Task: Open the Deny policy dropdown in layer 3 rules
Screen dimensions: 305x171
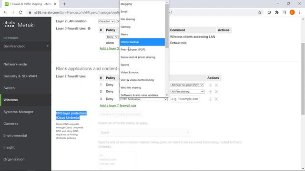Action: coord(112,37)
